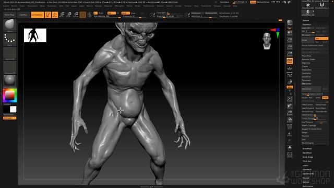Expand the Deformation section
This screenshot has height=188, width=334.
[x=308, y=186]
